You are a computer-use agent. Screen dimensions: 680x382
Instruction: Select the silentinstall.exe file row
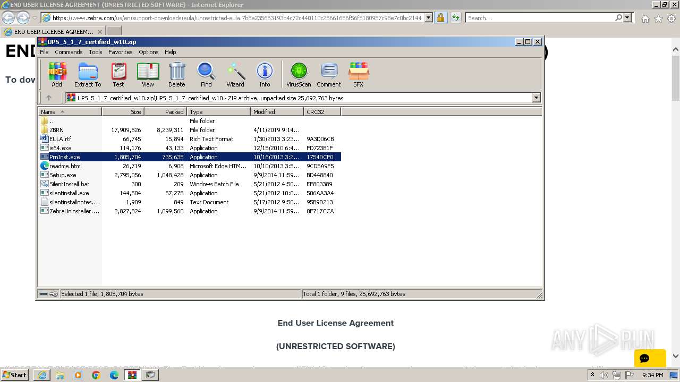(x=190, y=193)
